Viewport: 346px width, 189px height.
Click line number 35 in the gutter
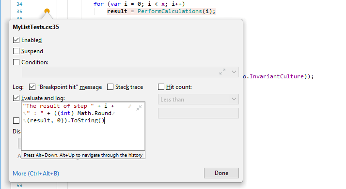(x=19, y=11)
